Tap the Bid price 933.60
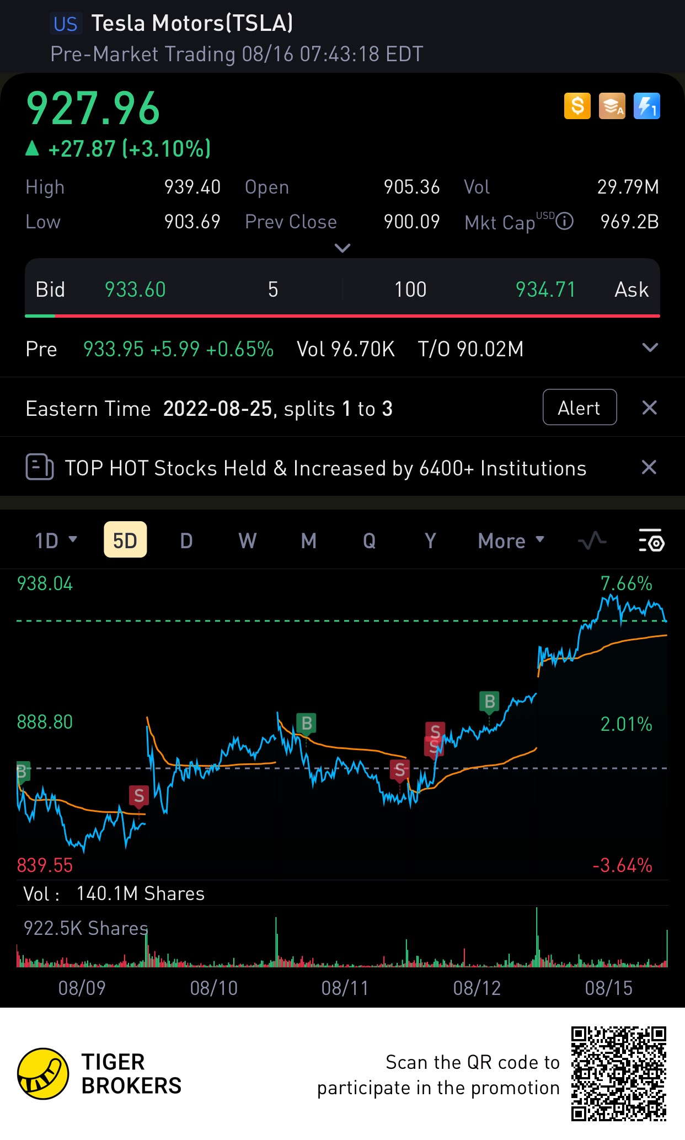 (x=135, y=290)
